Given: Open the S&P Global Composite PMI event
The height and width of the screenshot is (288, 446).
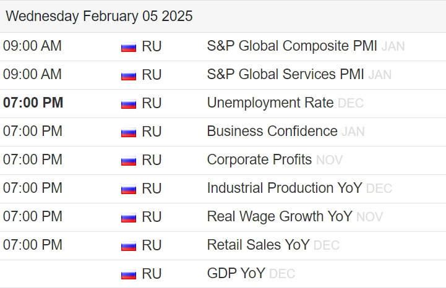Looking at the screenshot, I should (x=292, y=46).
